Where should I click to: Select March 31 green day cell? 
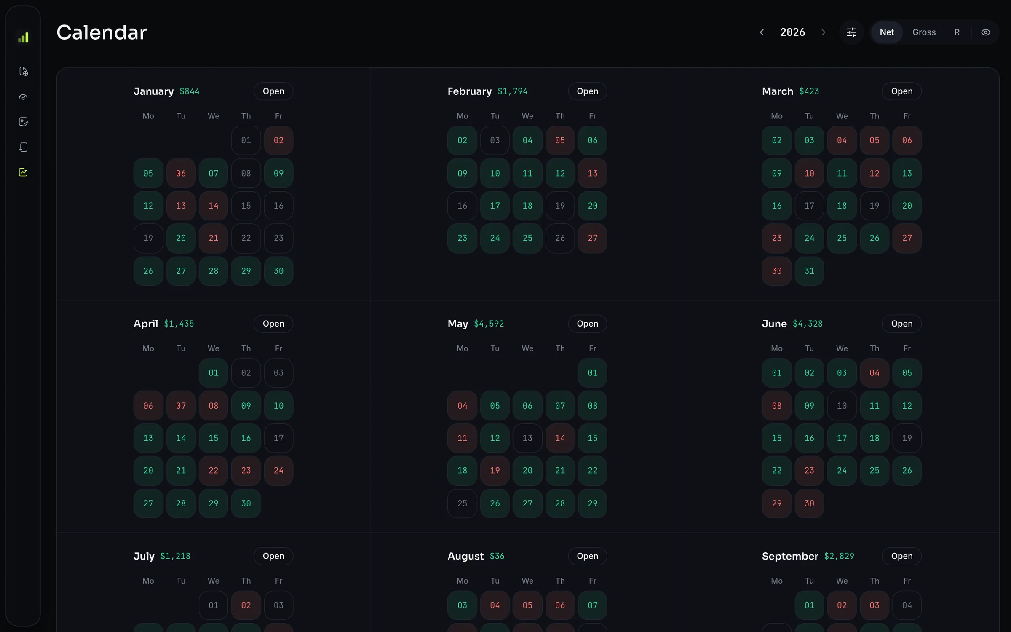[x=809, y=271]
